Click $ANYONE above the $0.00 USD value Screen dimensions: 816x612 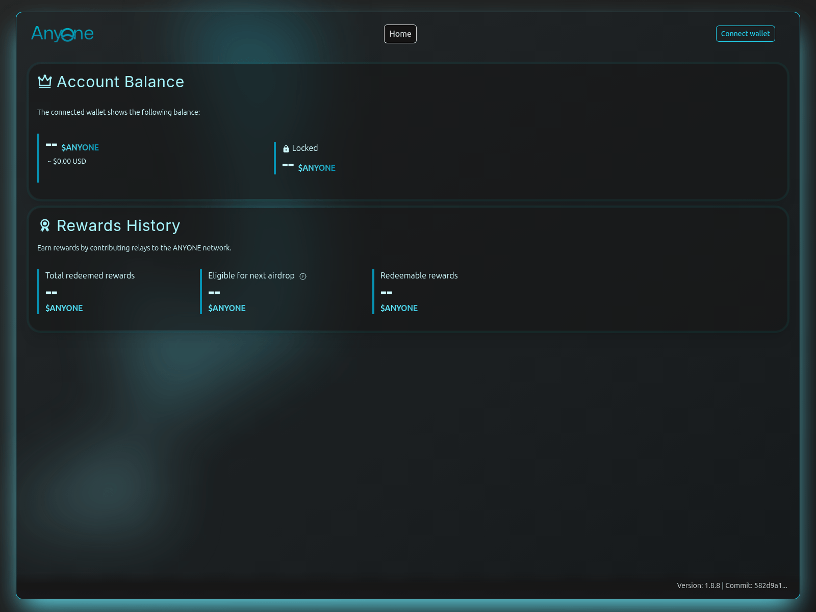coord(80,147)
